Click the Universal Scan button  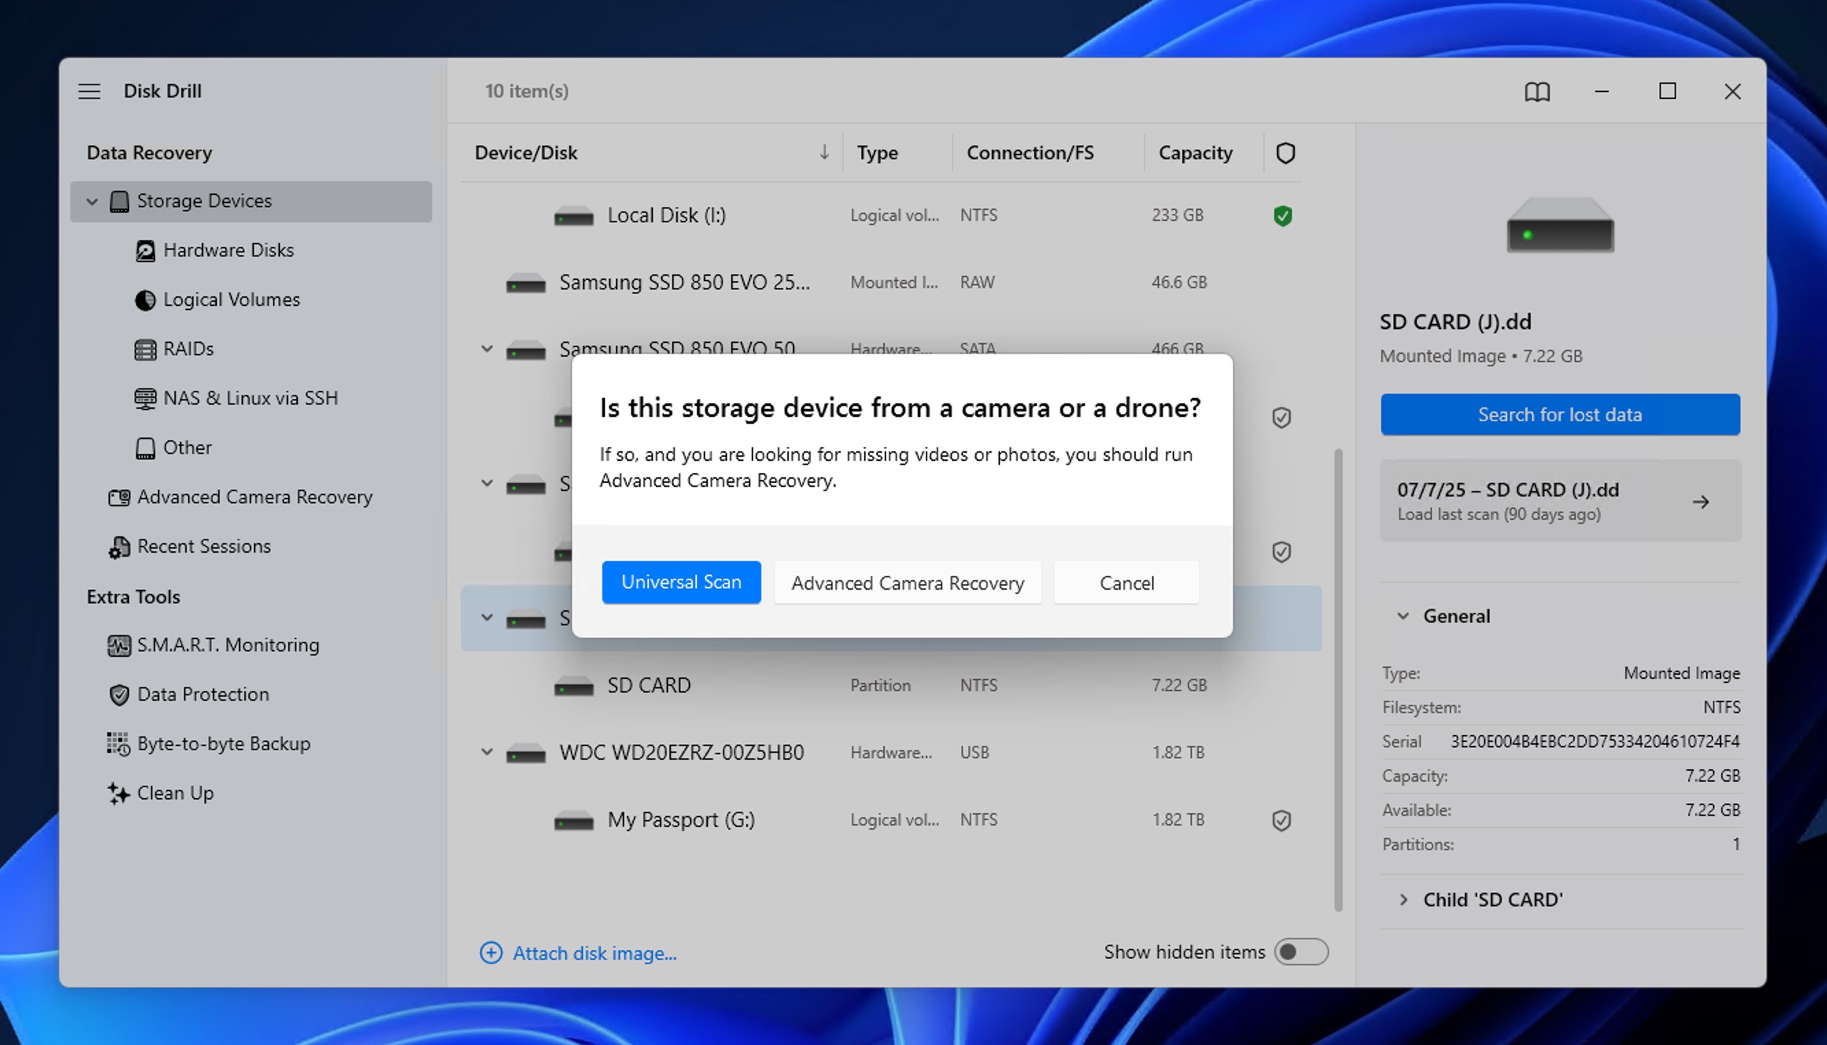681,582
